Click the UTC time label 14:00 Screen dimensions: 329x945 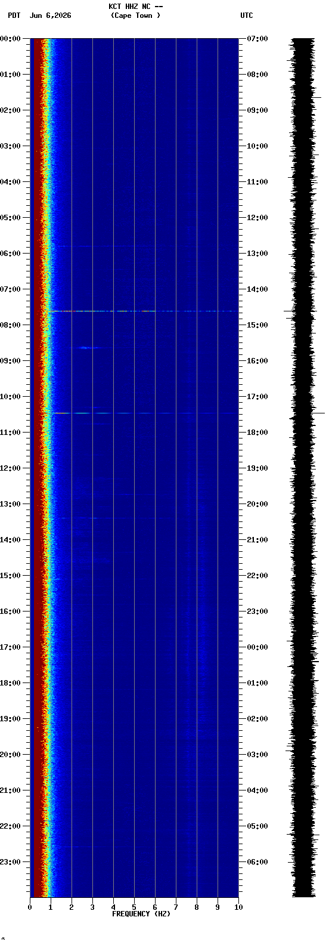[x=257, y=289]
